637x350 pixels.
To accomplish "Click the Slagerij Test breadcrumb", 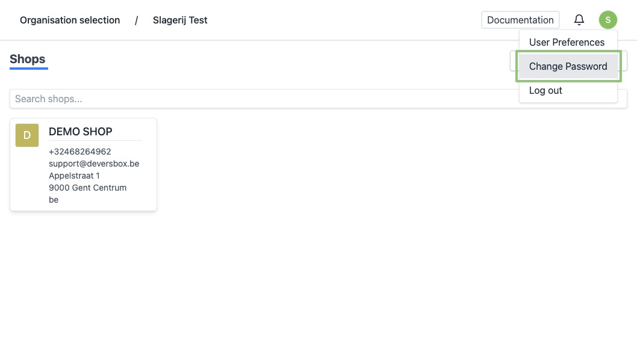I will click(180, 20).
